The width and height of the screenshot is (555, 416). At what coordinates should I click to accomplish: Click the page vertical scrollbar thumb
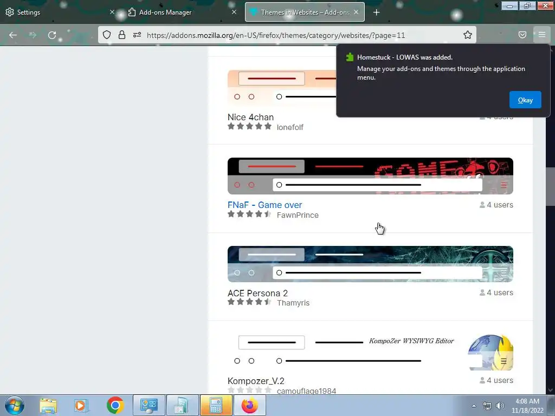click(551, 186)
